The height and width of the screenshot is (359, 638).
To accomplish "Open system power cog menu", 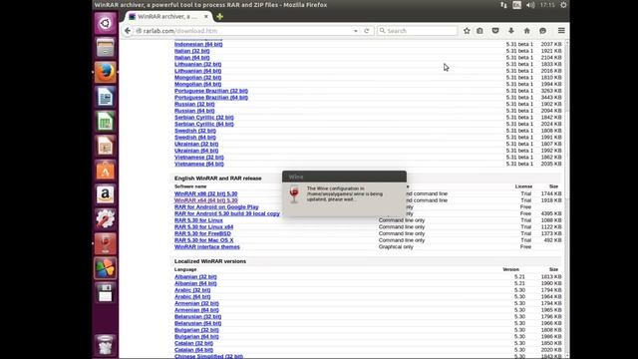I will 563,5.
